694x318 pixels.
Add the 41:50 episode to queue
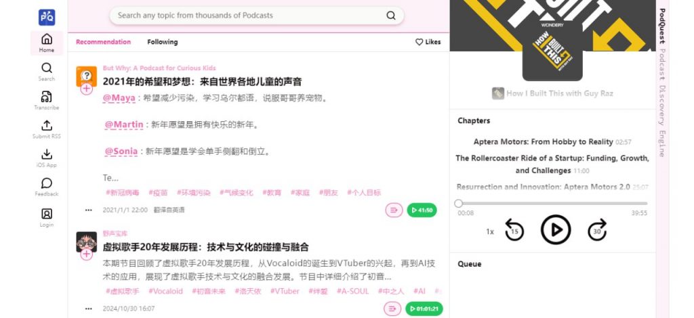point(394,210)
